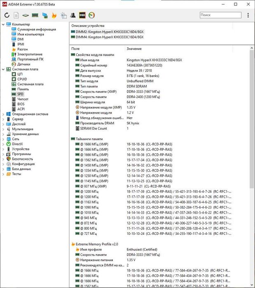
Task: Select the Напряжение модуля (XMP) row
Action: (x=150, y=107)
